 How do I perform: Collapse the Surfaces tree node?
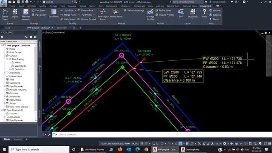pos(5,56)
